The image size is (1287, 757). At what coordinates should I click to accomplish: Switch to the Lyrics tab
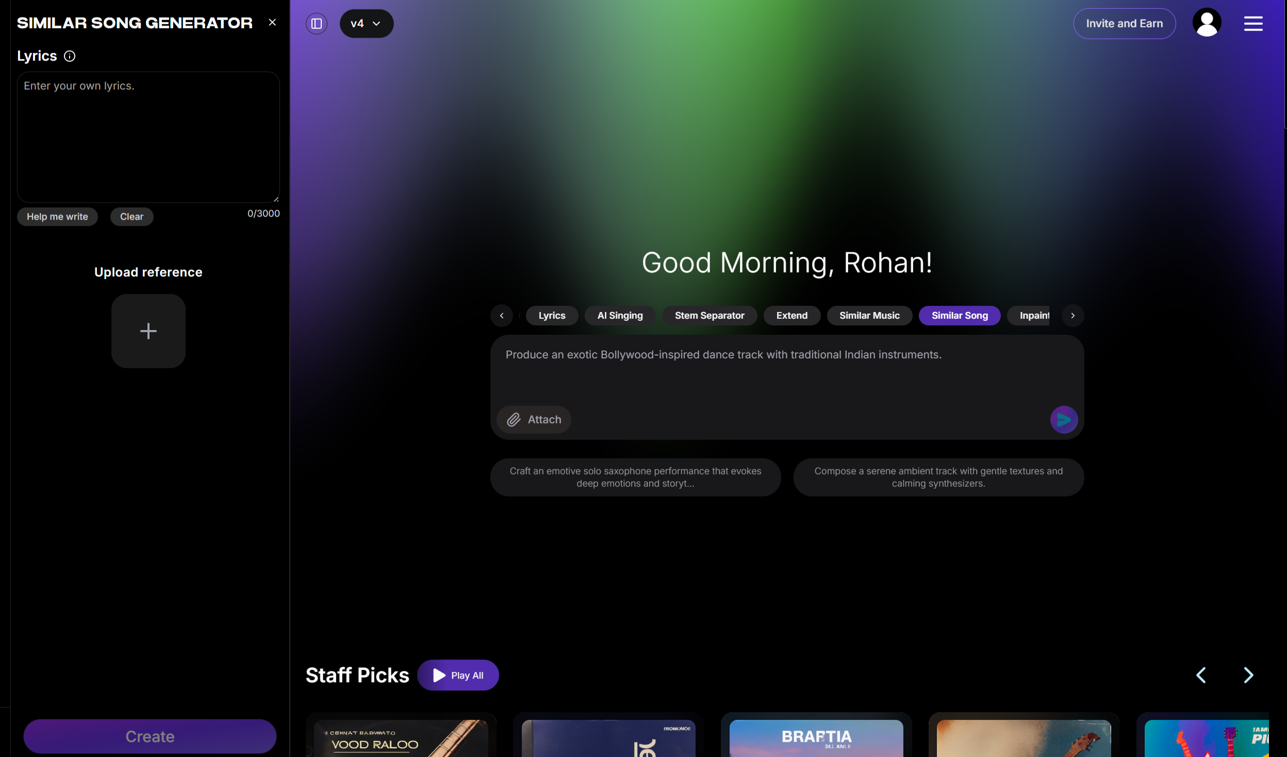(x=551, y=315)
